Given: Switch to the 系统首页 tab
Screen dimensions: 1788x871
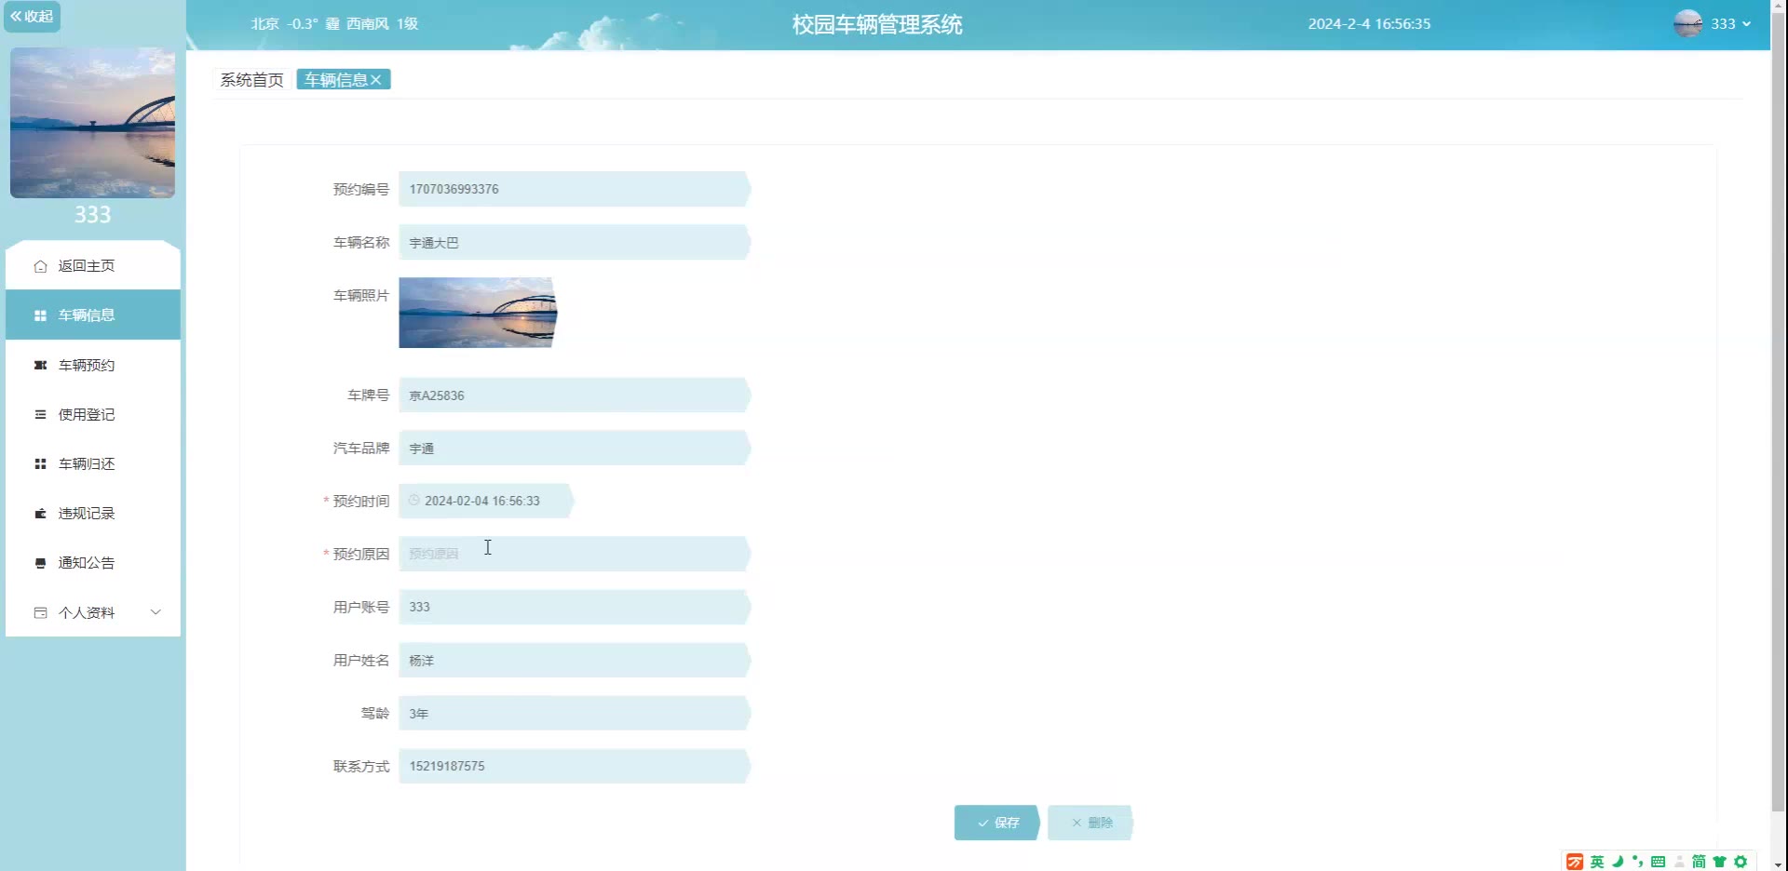Looking at the screenshot, I should [x=251, y=80].
